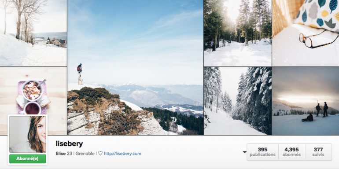Open the http://lisebery.com link
The width and height of the screenshot is (339, 169).
[122, 154]
